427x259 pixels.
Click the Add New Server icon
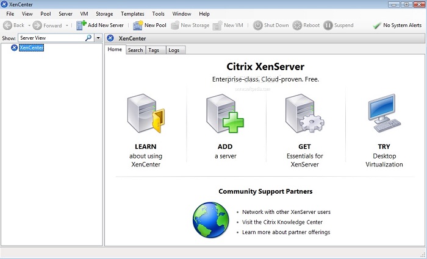coord(81,25)
